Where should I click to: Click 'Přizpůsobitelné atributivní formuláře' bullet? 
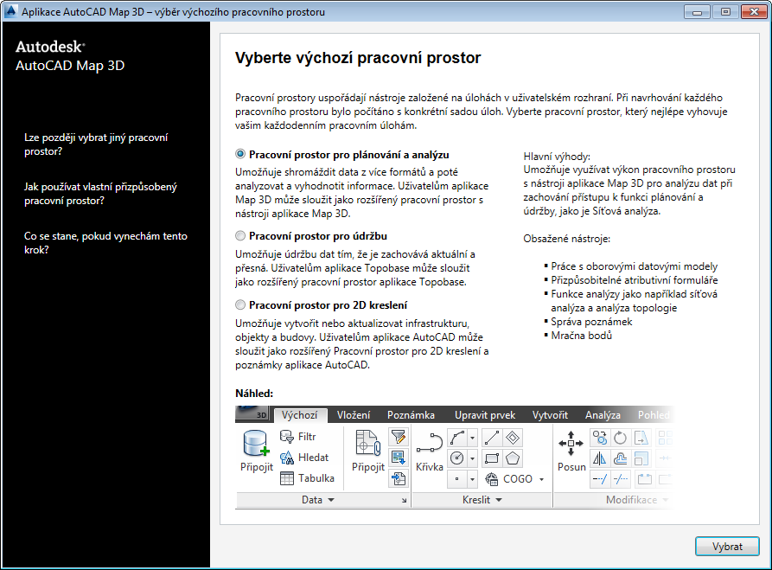click(x=635, y=280)
